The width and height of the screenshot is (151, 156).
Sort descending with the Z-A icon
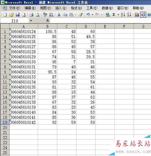(x=129, y=15)
